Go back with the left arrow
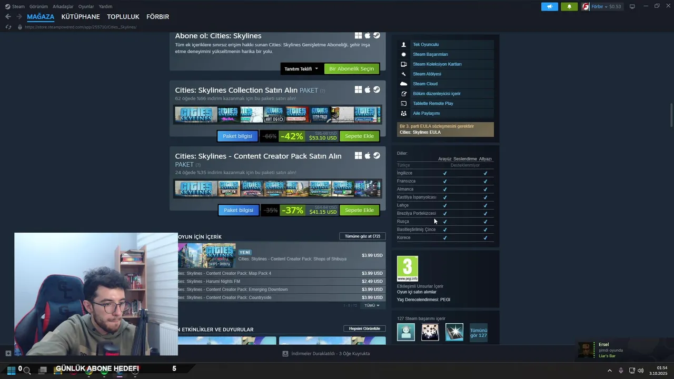Image resolution: width=674 pixels, height=379 pixels. [x=8, y=17]
